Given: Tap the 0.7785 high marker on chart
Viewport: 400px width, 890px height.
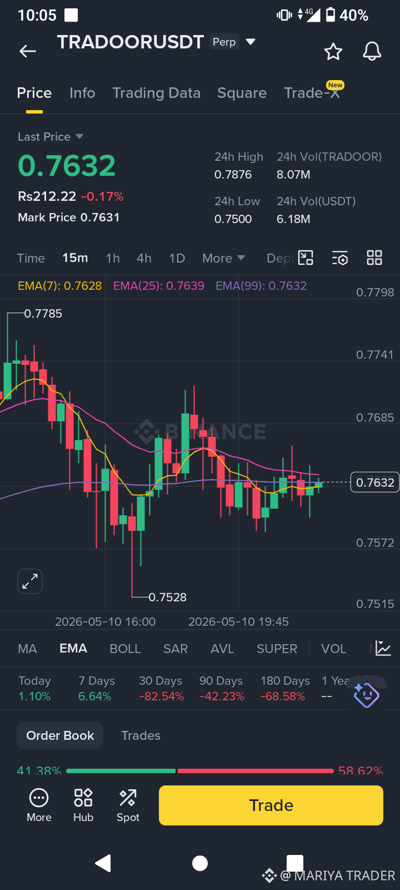Looking at the screenshot, I should pos(43,314).
